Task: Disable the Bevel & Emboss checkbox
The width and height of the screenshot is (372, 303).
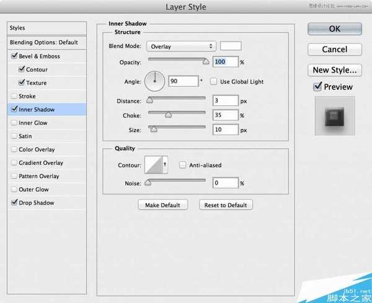Action: 14,56
